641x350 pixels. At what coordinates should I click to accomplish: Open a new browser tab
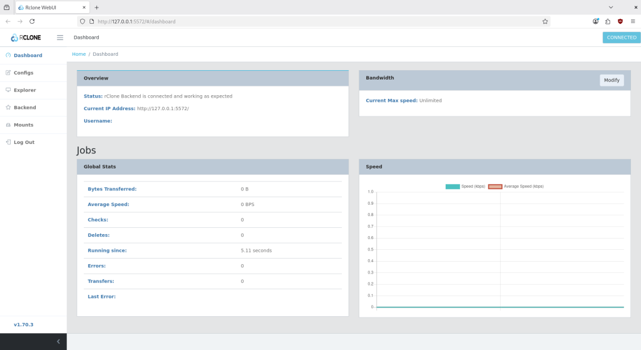[97, 7]
